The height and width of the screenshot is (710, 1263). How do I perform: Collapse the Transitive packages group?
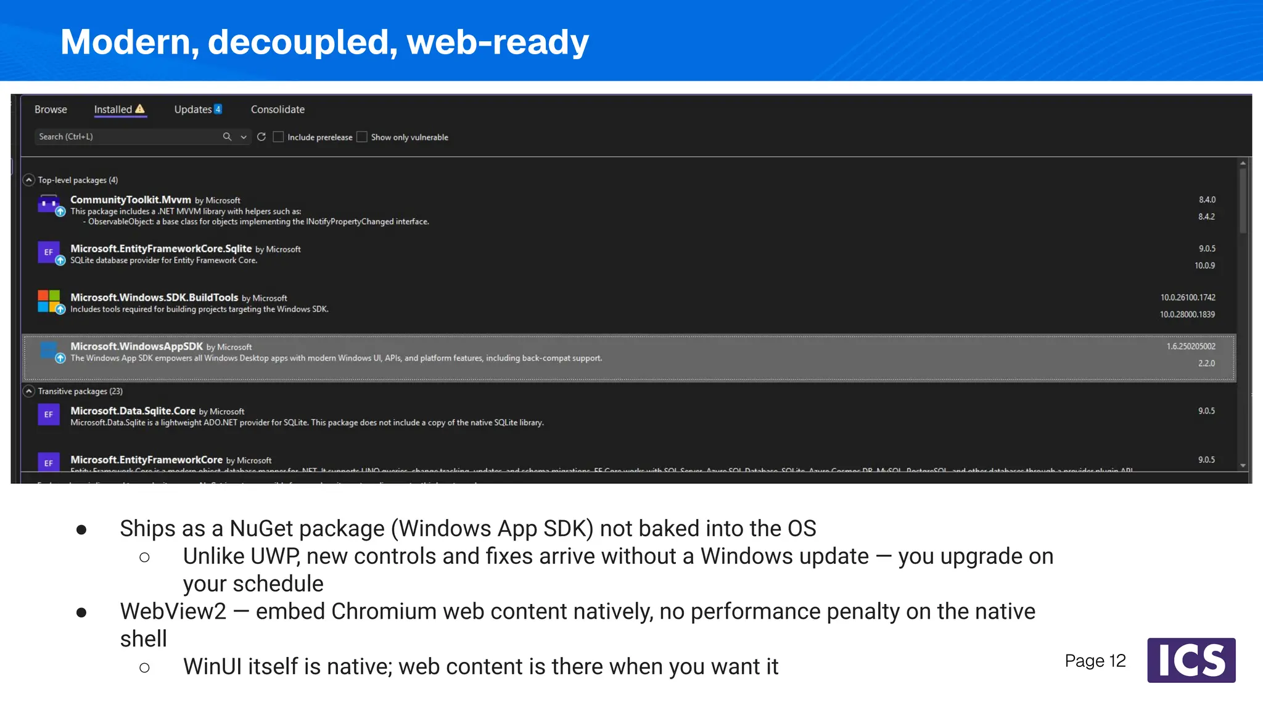29,391
